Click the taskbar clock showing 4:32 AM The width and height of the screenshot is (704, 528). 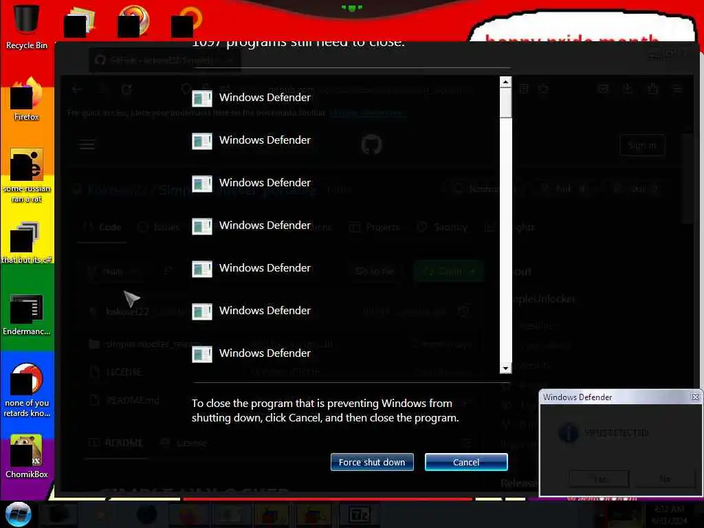point(668,514)
